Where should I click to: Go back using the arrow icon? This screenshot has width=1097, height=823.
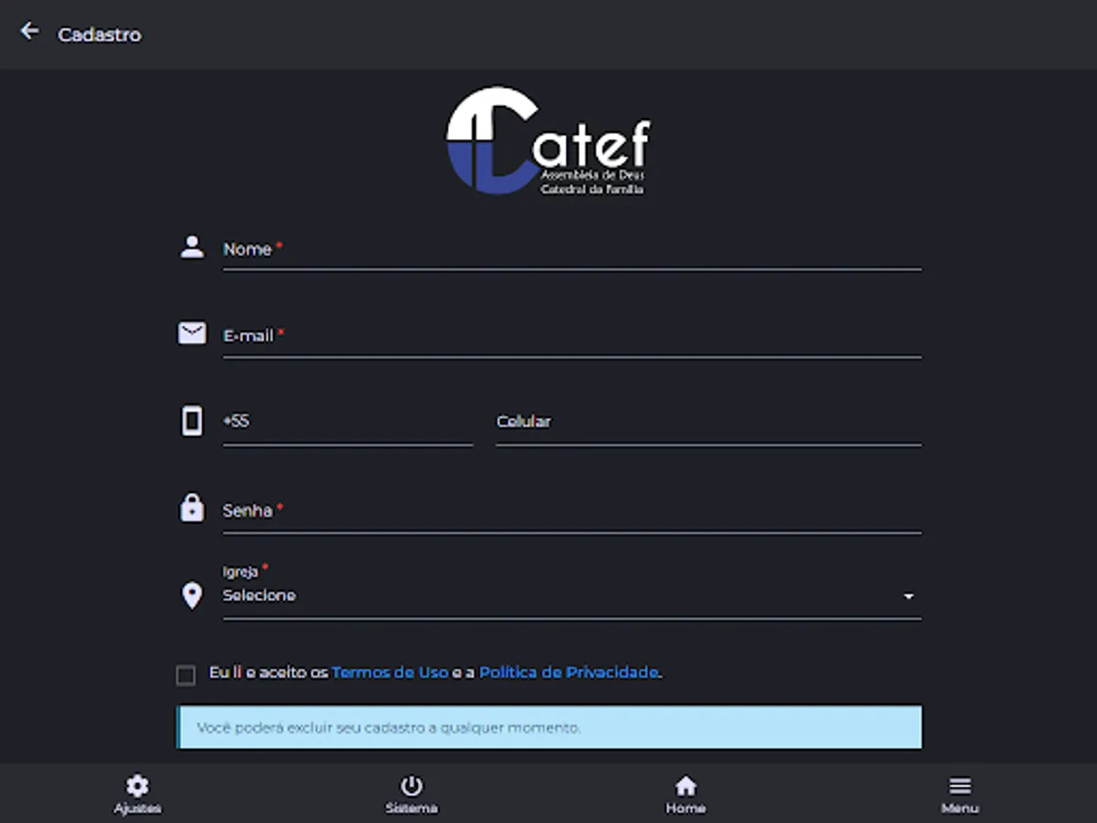(x=30, y=31)
